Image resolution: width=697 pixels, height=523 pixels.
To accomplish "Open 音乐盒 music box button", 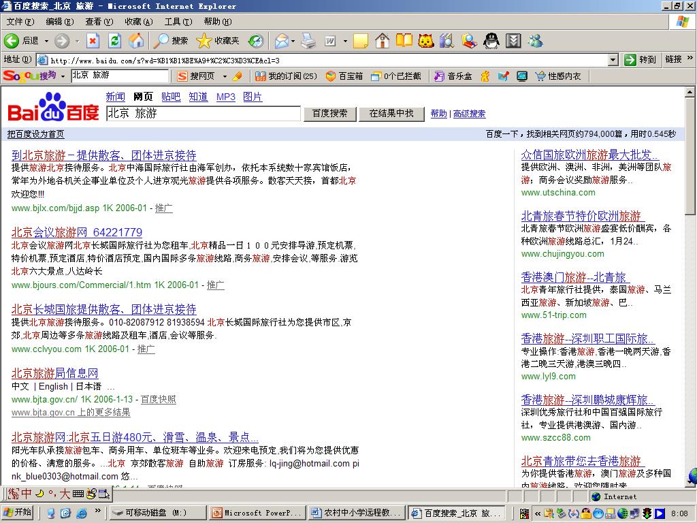I will tap(453, 76).
